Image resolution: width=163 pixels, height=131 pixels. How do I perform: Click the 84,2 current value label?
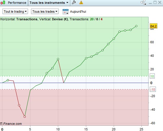click(x=153, y=26)
